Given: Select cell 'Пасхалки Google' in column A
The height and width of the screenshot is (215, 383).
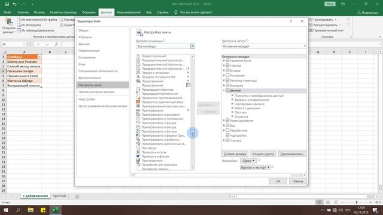Looking at the screenshot, I should pyautogui.click(x=24, y=71).
